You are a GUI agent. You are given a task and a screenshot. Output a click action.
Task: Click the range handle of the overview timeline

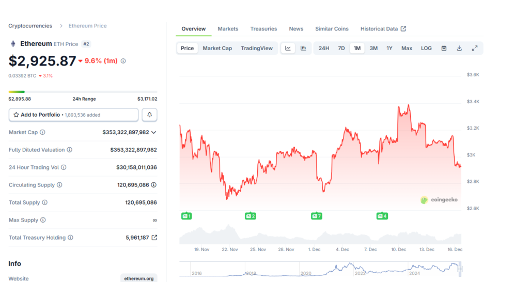pos(460,269)
